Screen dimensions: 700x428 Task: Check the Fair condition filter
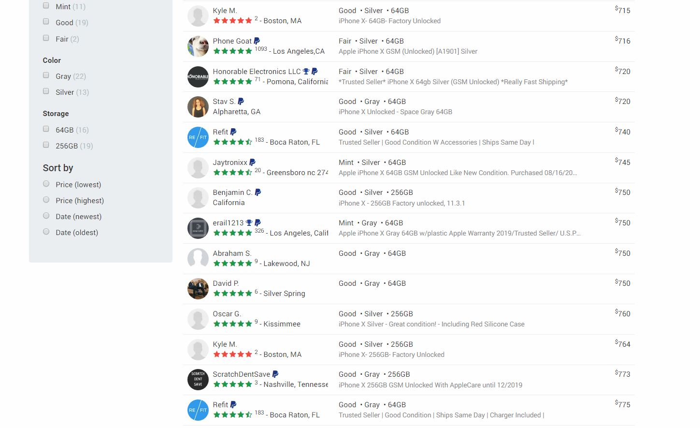(x=46, y=38)
